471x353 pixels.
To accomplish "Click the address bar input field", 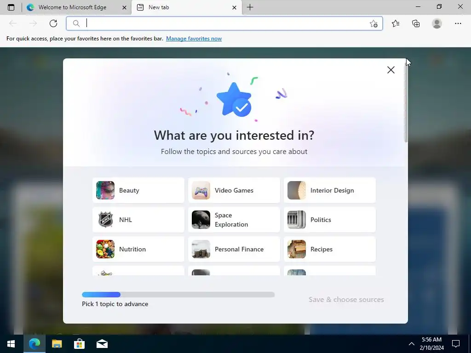I will coord(224,23).
